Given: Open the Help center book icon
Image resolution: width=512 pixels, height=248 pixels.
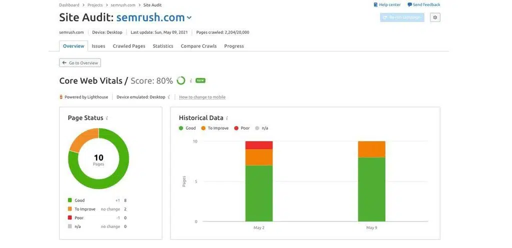Looking at the screenshot, I should coord(375,5).
